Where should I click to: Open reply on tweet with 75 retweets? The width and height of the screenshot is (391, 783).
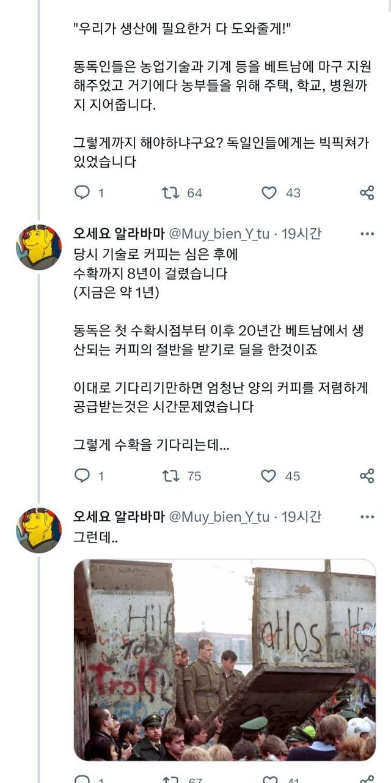click(x=82, y=476)
